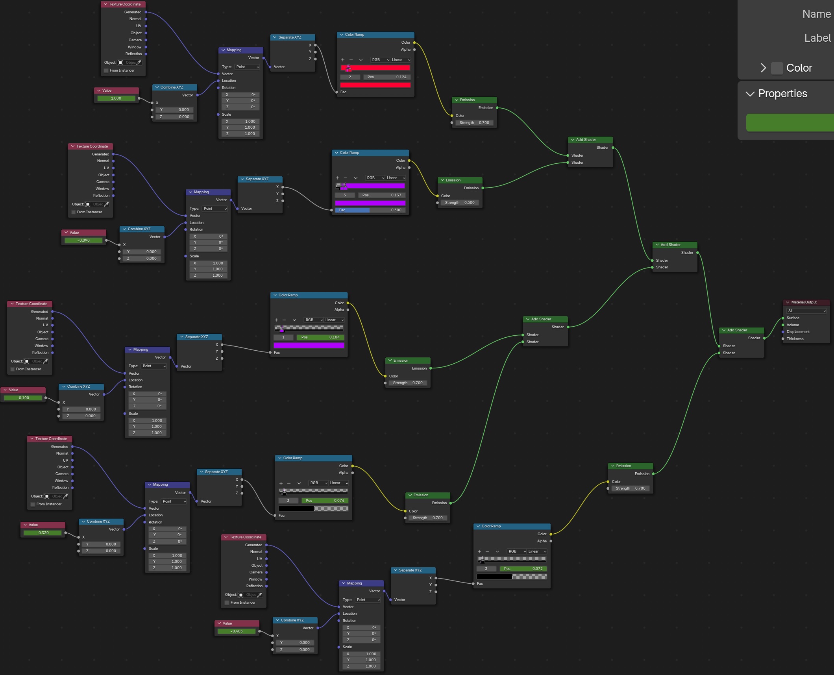
Task: Click the Fac 0.500 slider in Color Ramp
Action: [370, 210]
